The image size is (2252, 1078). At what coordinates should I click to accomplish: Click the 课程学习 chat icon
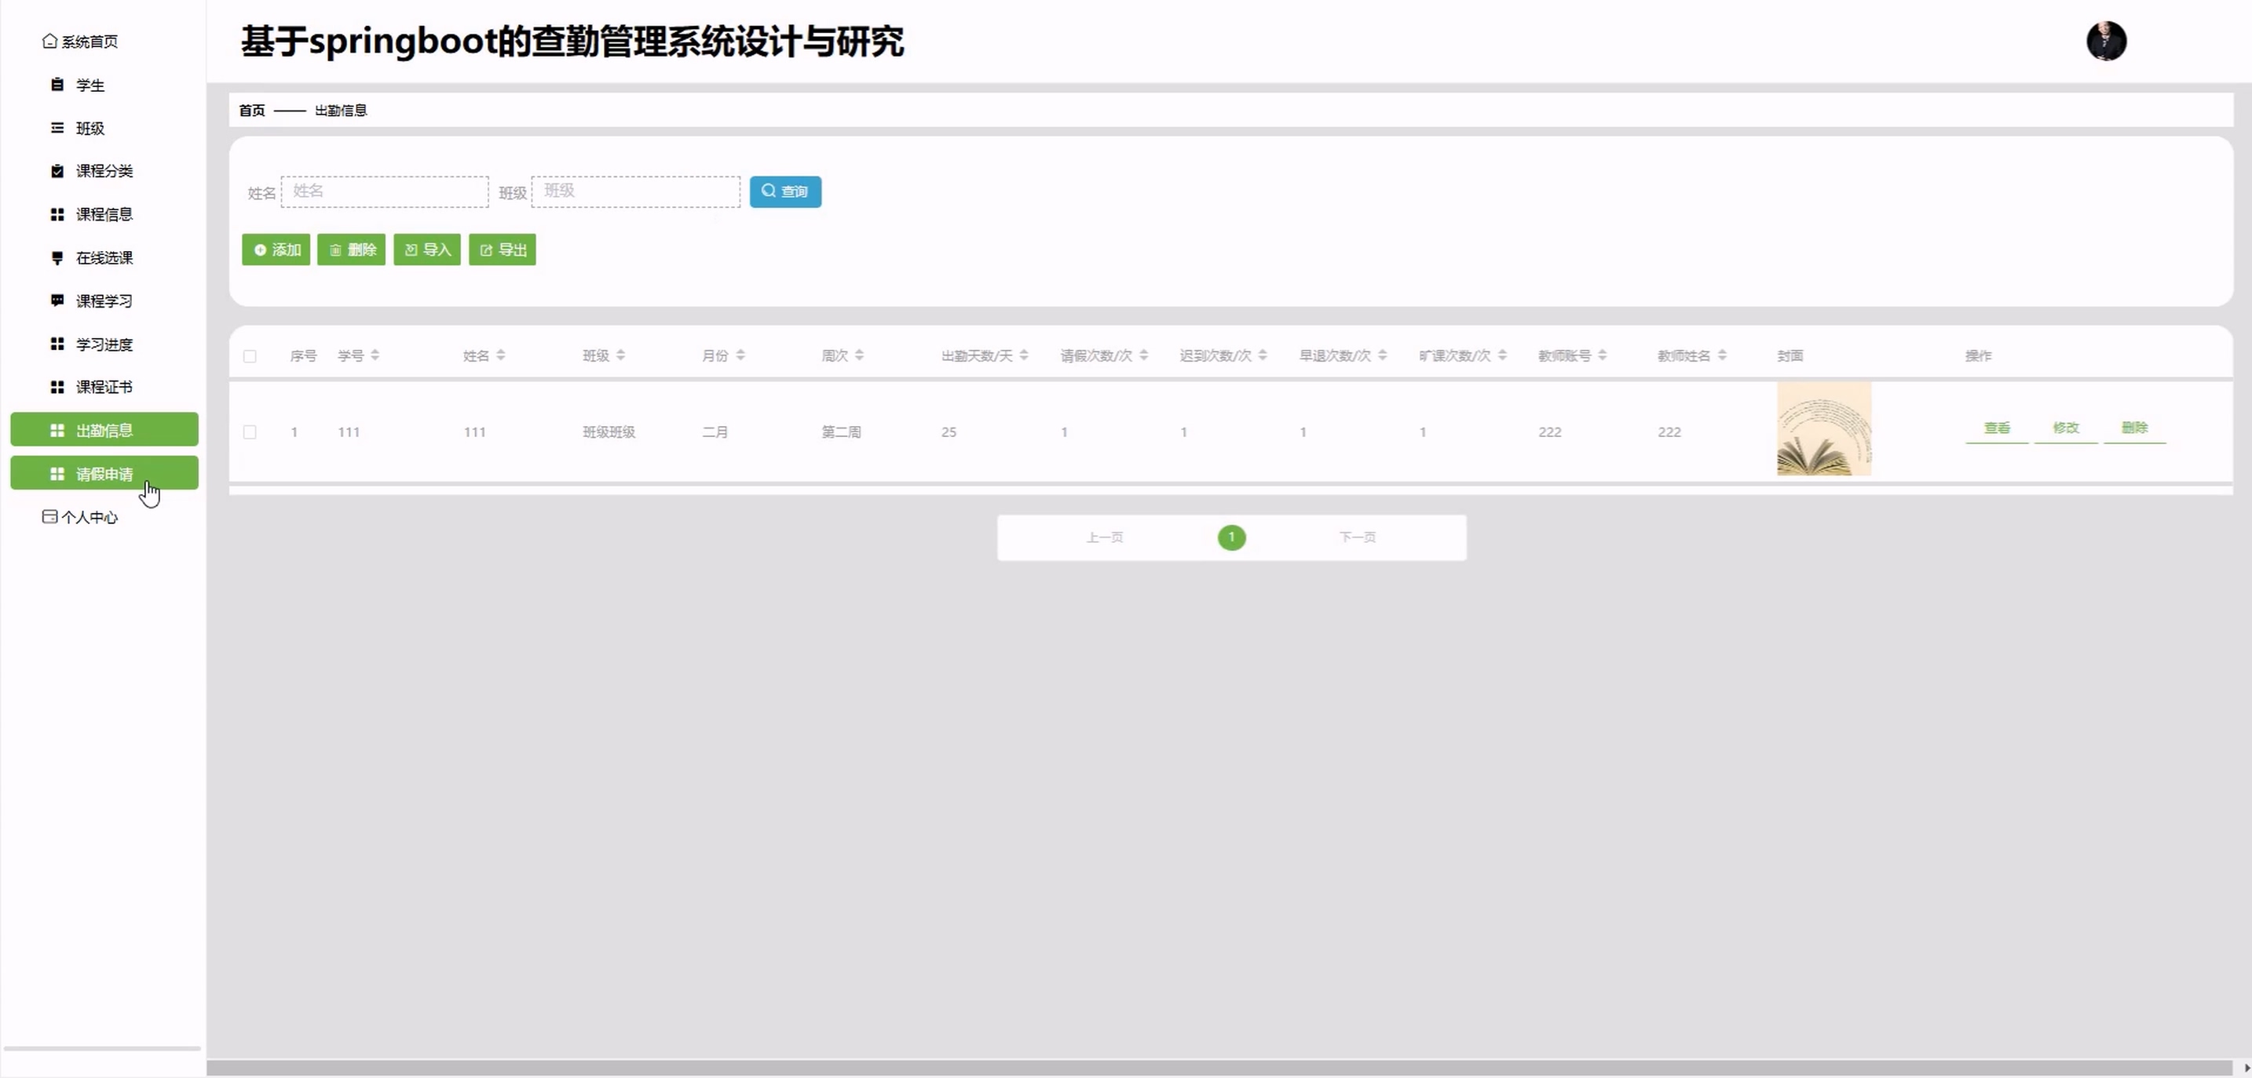(x=57, y=300)
